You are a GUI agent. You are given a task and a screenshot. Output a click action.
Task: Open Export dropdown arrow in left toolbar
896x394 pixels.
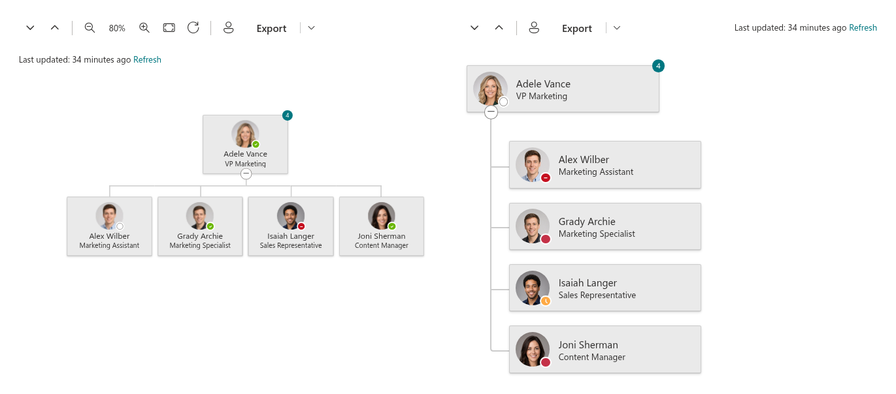(x=312, y=28)
